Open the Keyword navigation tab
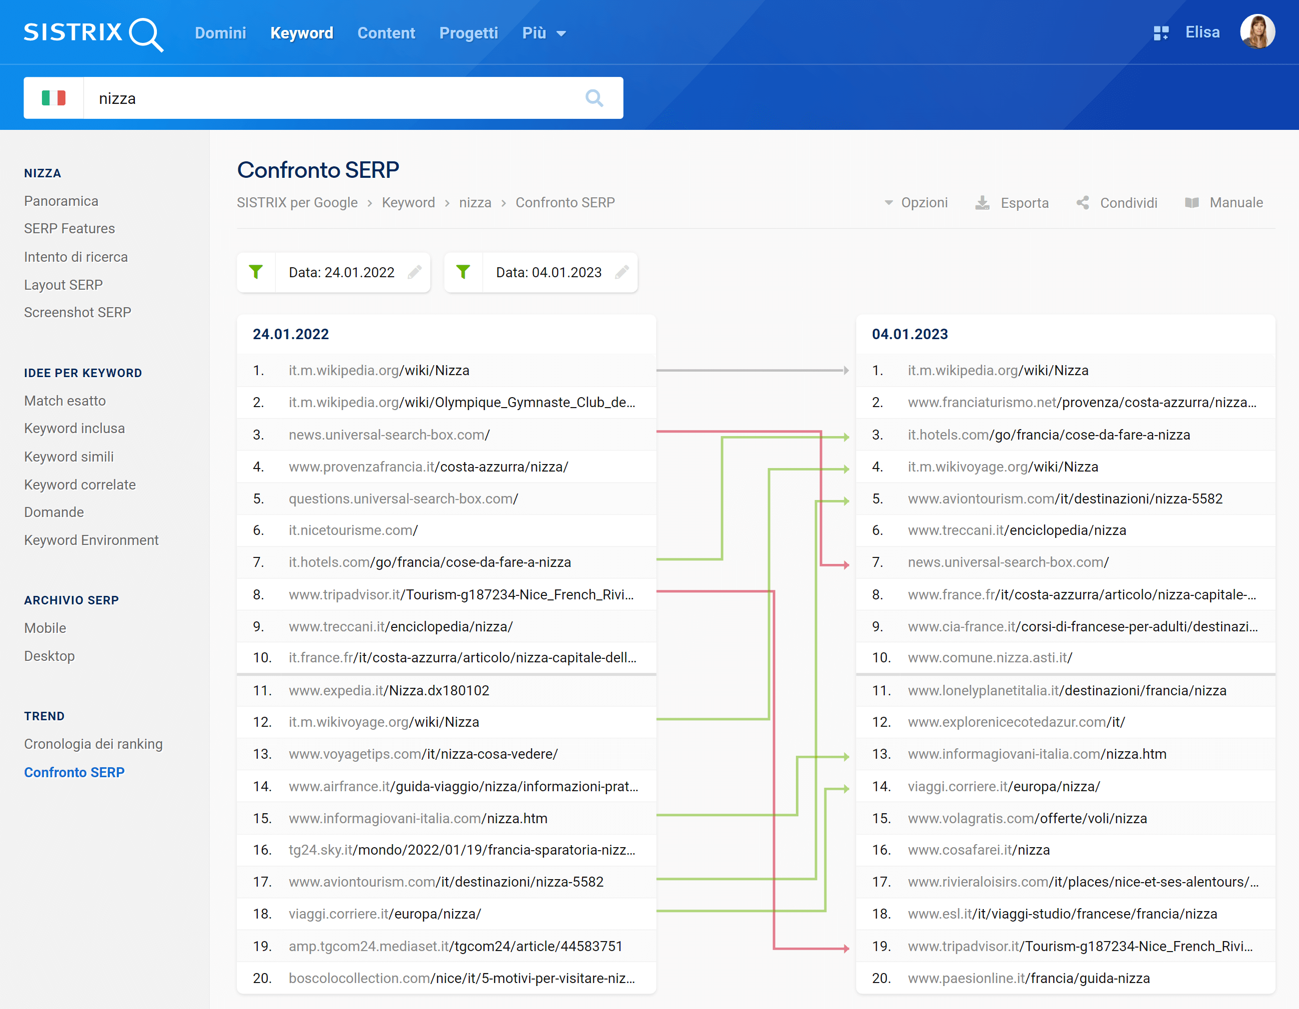The image size is (1299, 1009). tap(302, 33)
